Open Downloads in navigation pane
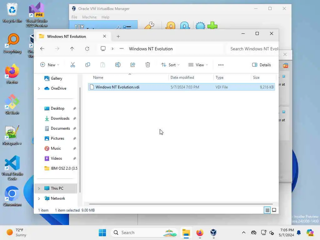This screenshot has height=240, width=320. click(60, 118)
